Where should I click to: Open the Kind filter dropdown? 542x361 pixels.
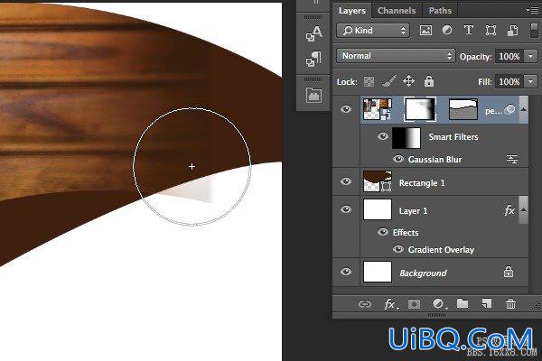(373, 31)
